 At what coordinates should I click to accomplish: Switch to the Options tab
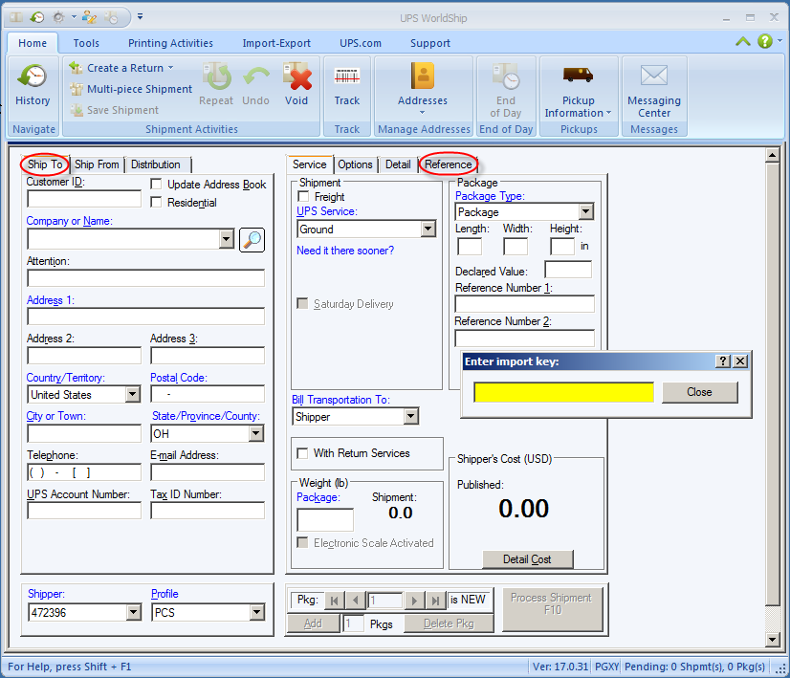(x=355, y=164)
